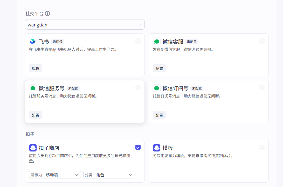This screenshot has width=283, height=187.
Task: Enable the 微信客服 checkbox
Action: (x=262, y=41)
